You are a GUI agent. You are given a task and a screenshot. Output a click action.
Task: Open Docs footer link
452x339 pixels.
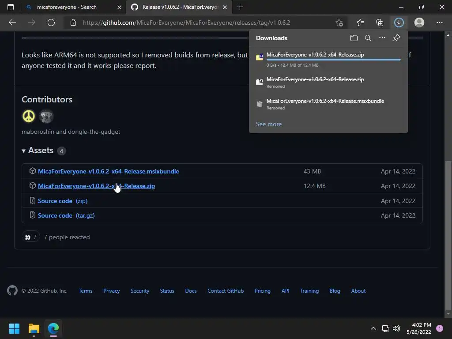191,290
